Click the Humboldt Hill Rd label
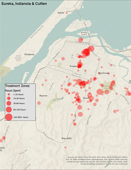 (7, 134)
